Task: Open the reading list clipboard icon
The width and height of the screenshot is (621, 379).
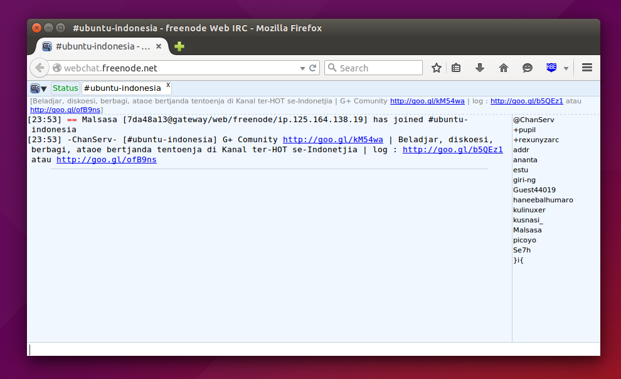Action: tap(456, 68)
